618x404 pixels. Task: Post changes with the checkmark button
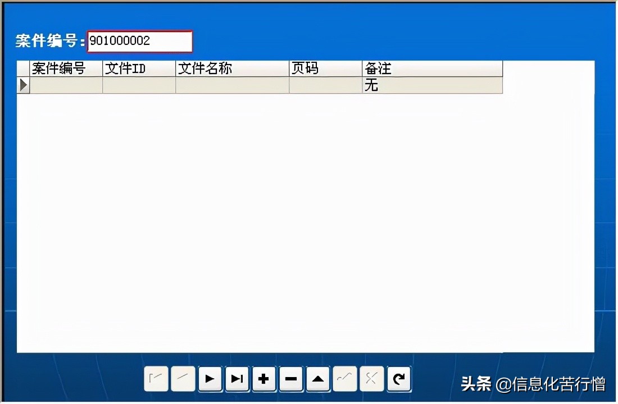345,379
